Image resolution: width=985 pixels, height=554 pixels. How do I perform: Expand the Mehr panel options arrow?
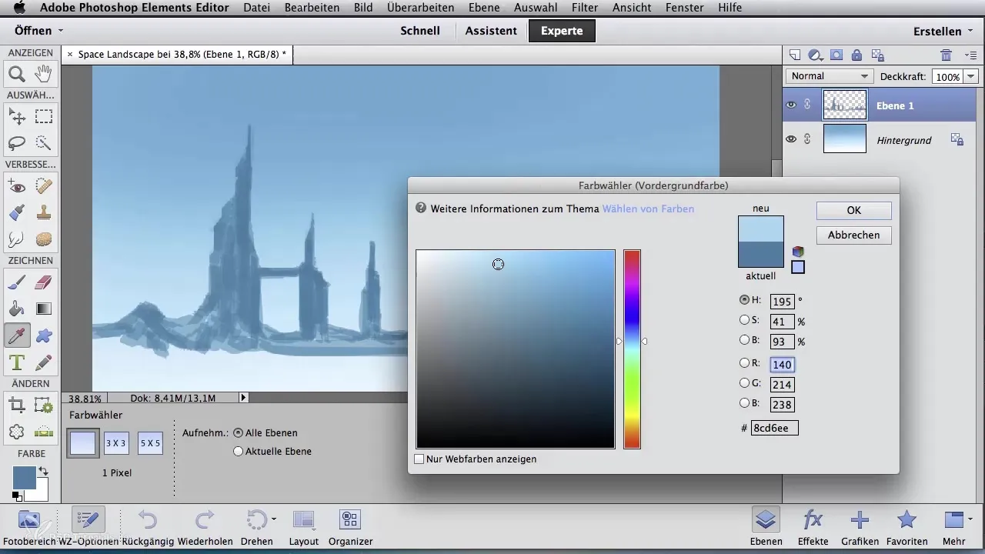pyautogui.click(x=970, y=519)
